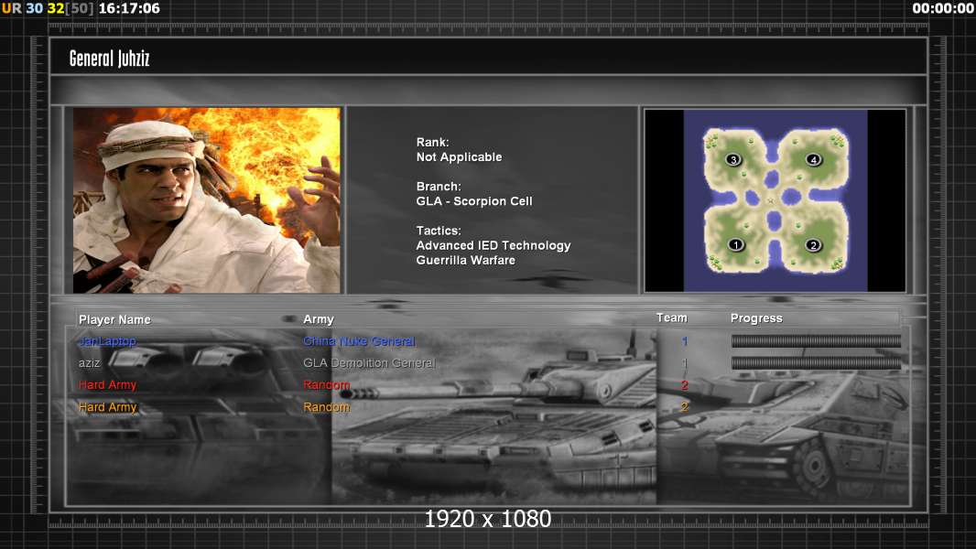Click the China Nuke General army entry
Screen dimensions: 976x549
click(359, 341)
